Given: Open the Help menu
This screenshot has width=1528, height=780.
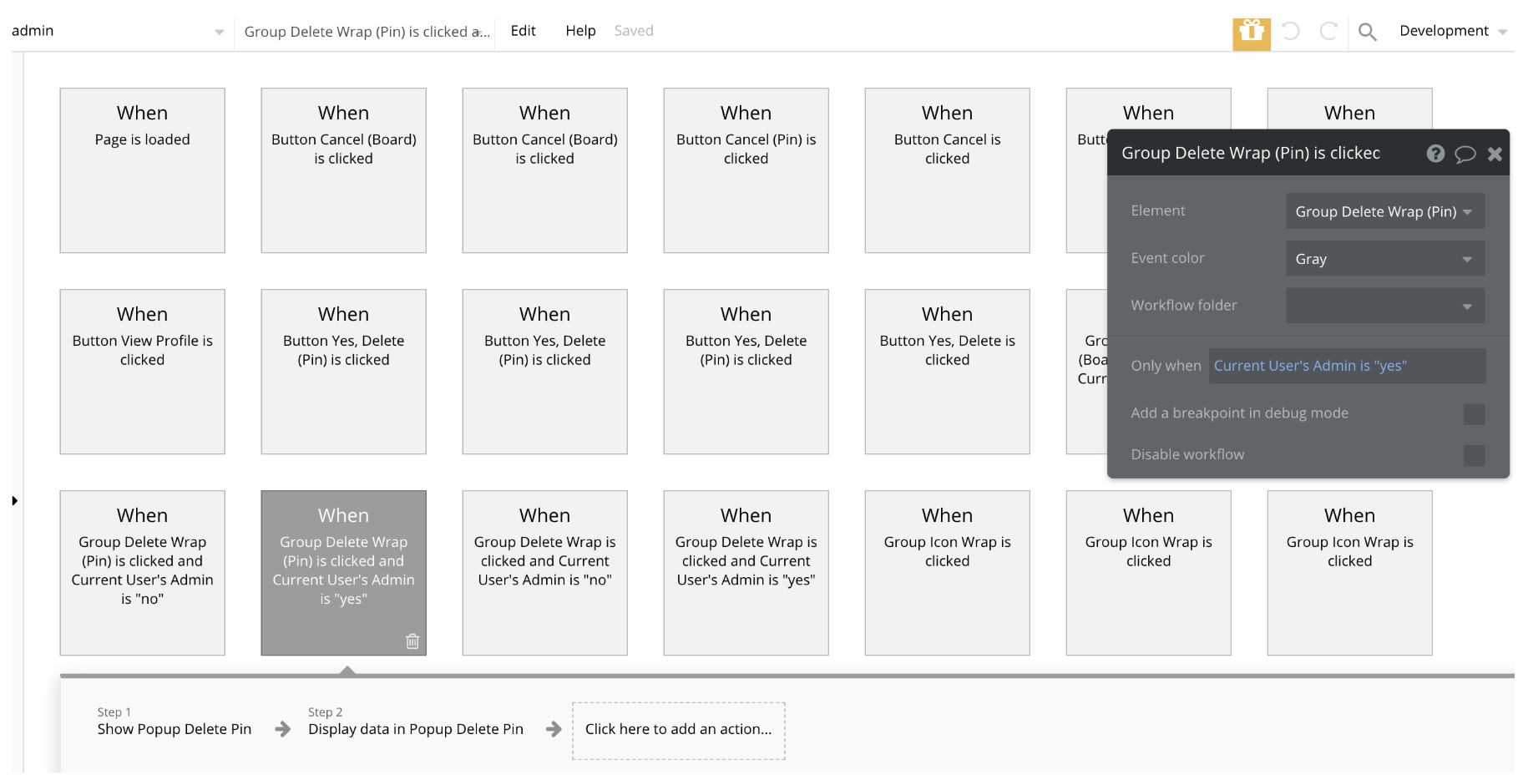Looking at the screenshot, I should pos(580,31).
